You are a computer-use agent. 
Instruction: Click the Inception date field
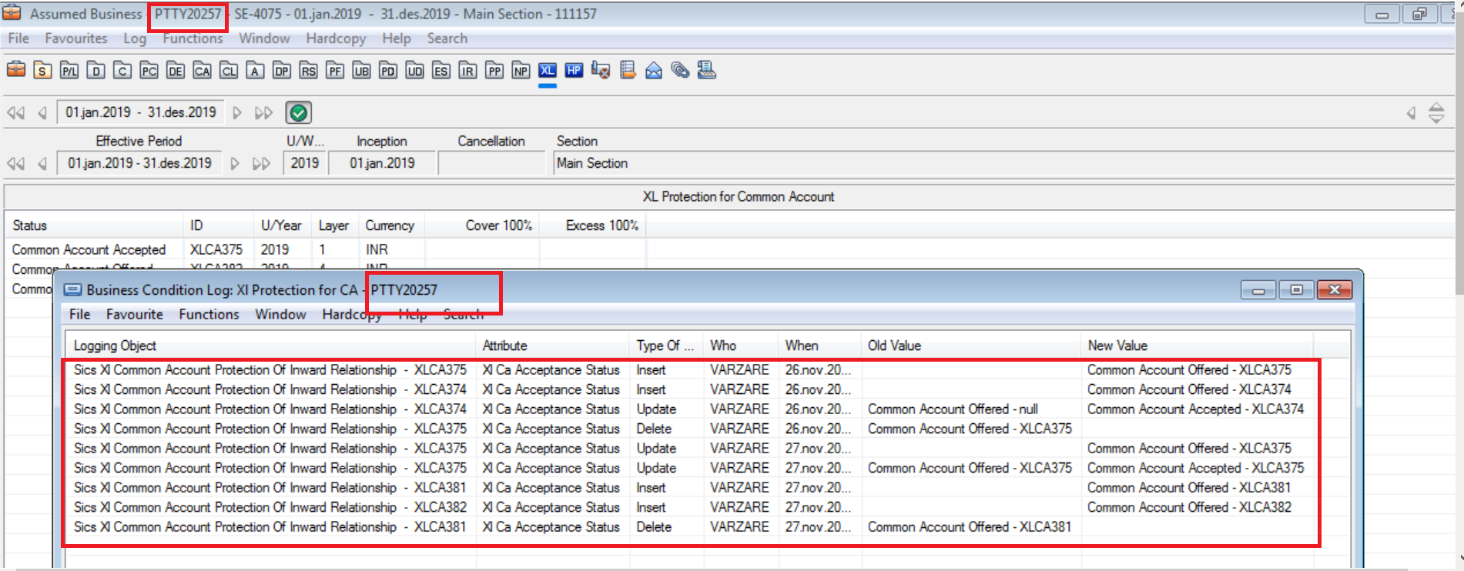tap(382, 163)
